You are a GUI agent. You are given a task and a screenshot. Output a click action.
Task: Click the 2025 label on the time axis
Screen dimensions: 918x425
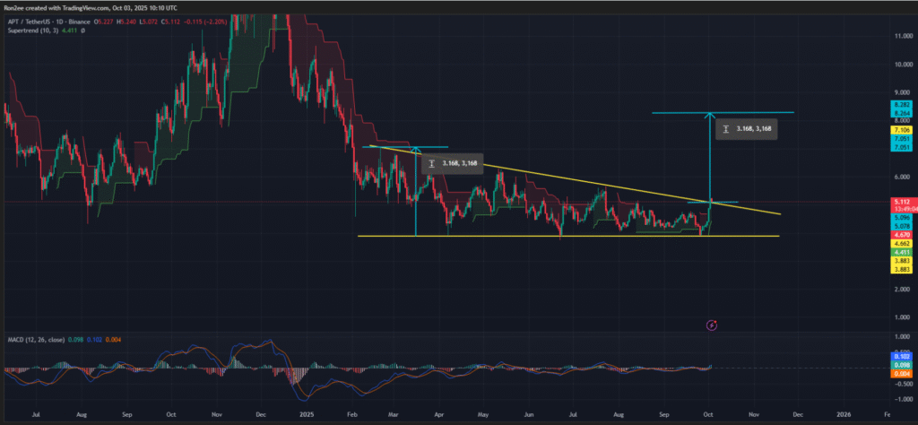(304, 416)
